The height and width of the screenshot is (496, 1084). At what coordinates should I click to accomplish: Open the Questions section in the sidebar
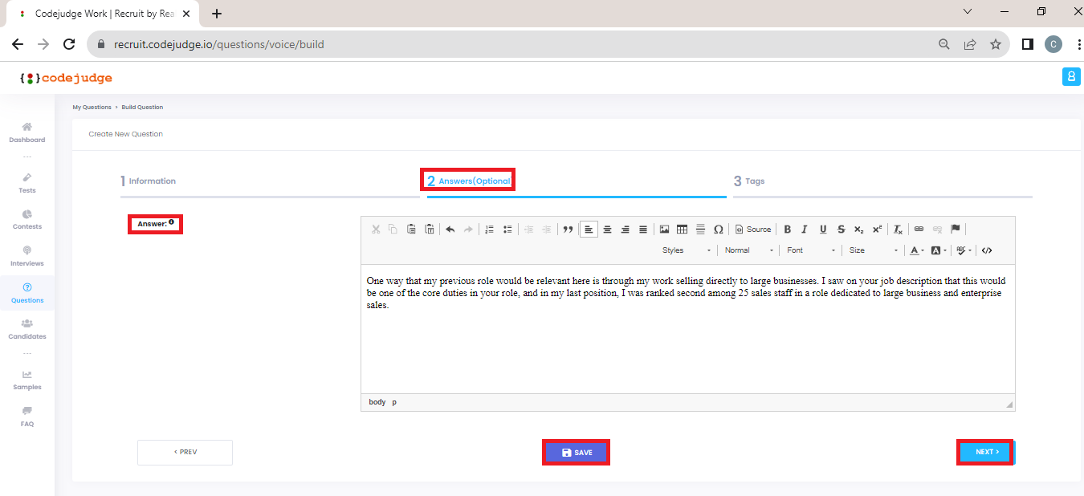coord(26,293)
